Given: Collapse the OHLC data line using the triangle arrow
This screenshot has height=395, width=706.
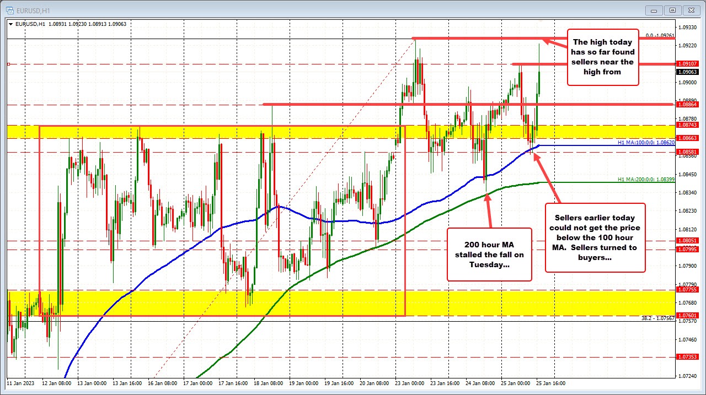Looking at the screenshot, I should [x=10, y=24].
